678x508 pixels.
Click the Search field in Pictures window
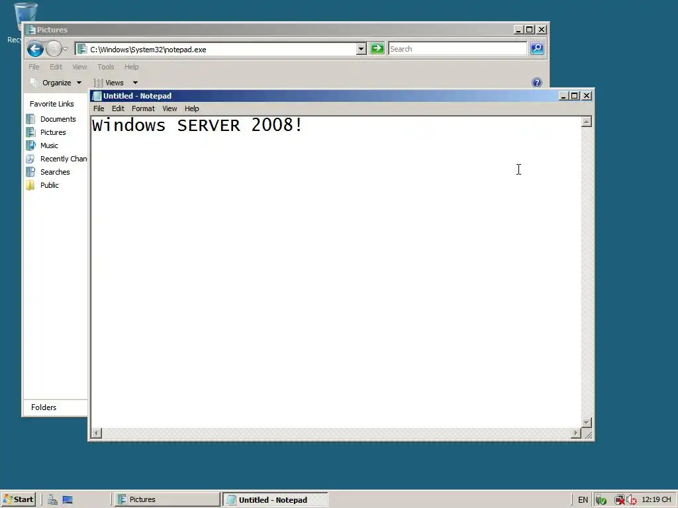[x=458, y=49]
